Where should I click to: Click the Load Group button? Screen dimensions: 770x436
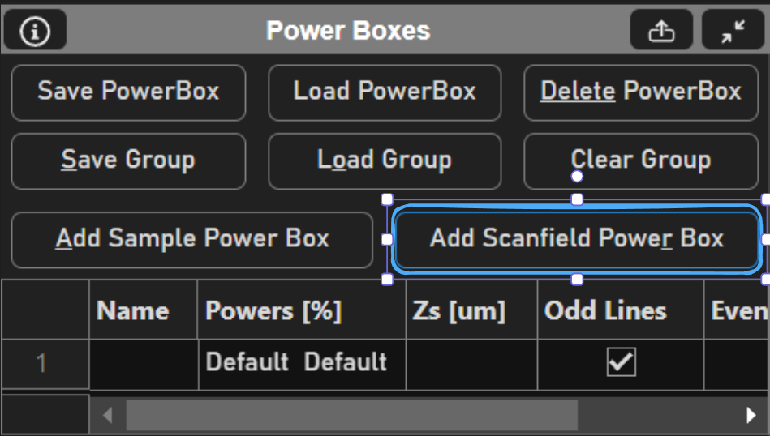pyautogui.click(x=385, y=160)
